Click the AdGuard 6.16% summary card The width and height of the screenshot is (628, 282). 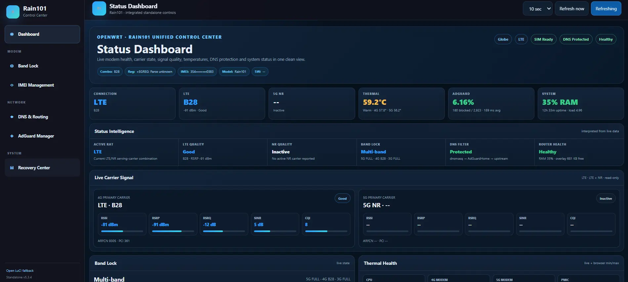click(491, 103)
